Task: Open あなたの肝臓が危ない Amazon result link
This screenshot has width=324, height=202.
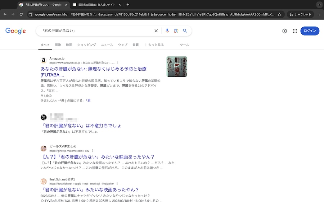Action: pyautogui.click(x=93, y=72)
